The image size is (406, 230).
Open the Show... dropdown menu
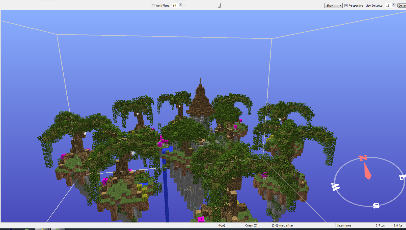[x=333, y=6]
